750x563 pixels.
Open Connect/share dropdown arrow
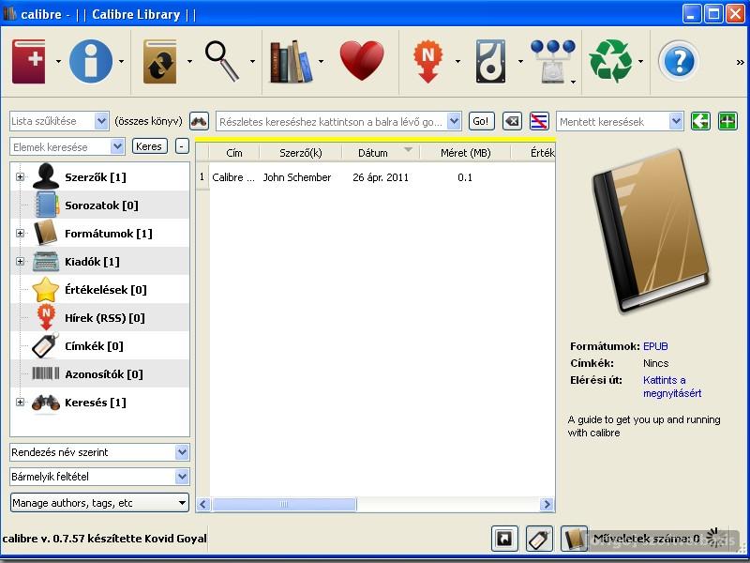(x=573, y=83)
